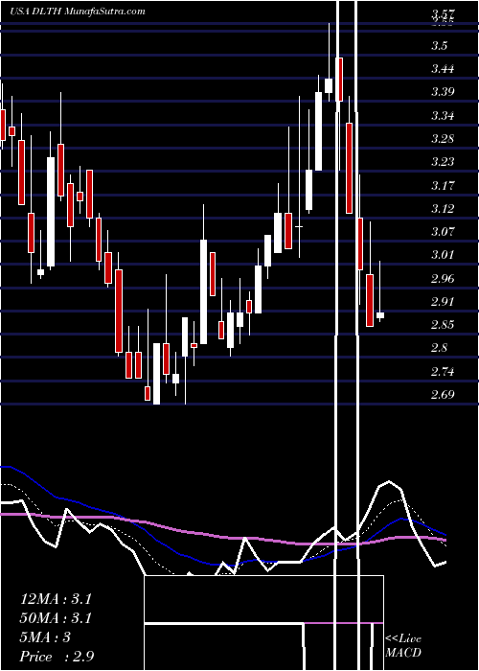Select the 2.85 price axis label
The height and width of the screenshot is (671, 479).
(x=443, y=324)
